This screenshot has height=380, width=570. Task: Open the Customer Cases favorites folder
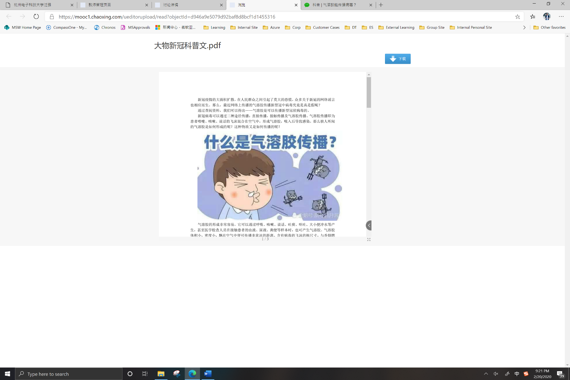(322, 27)
